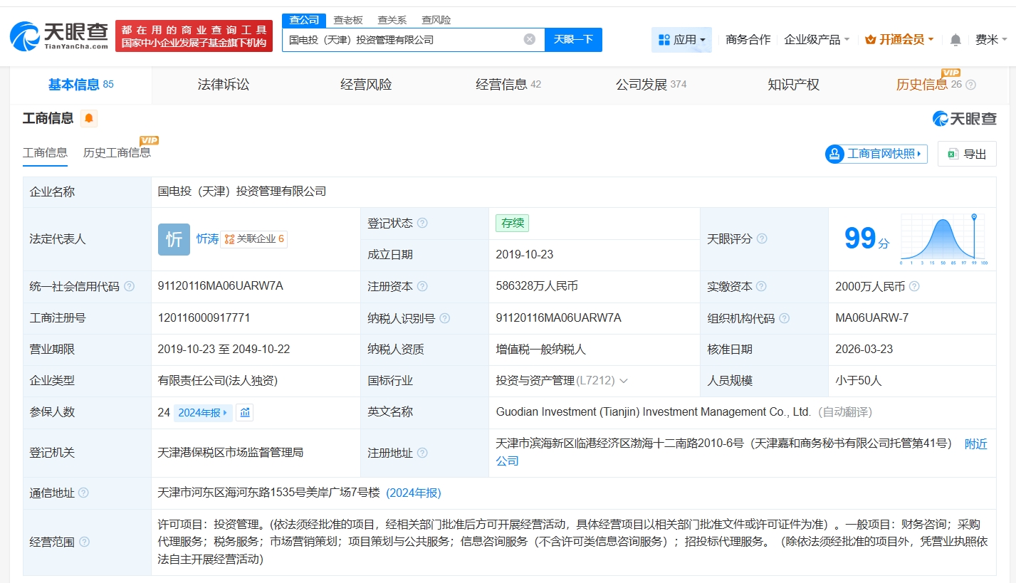Click orange alert bell beside 工商信息 heading
The height and width of the screenshot is (583, 1016).
pyautogui.click(x=89, y=118)
